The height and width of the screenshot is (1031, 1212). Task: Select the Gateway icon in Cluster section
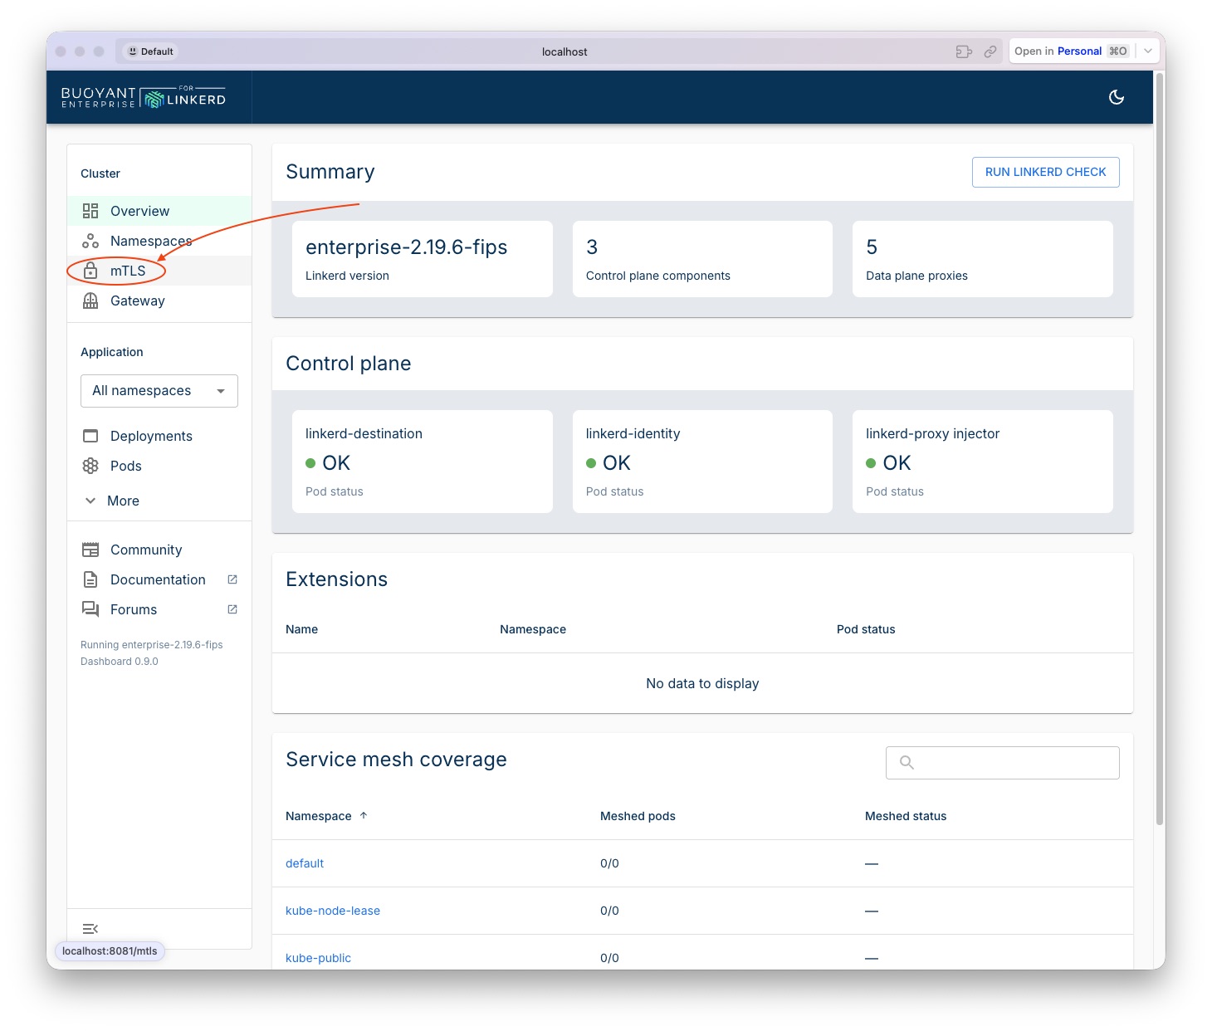pyautogui.click(x=90, y=301)
